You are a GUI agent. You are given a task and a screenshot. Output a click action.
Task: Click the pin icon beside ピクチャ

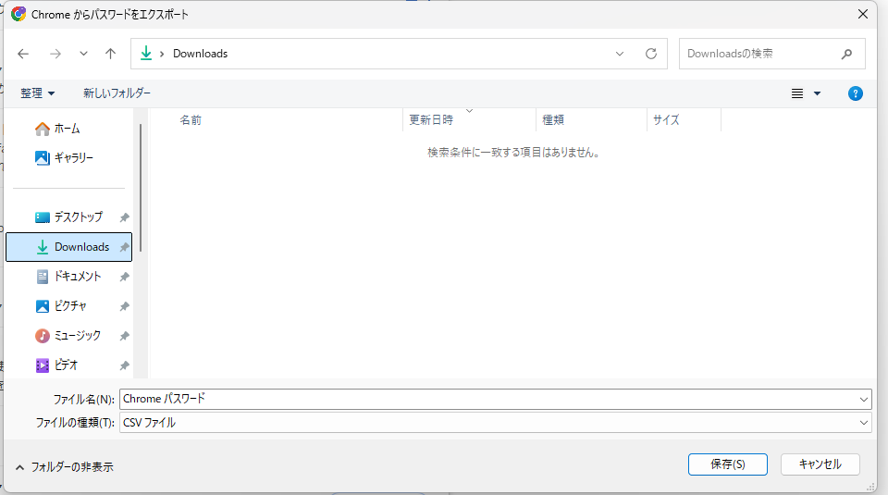[125, 306]
